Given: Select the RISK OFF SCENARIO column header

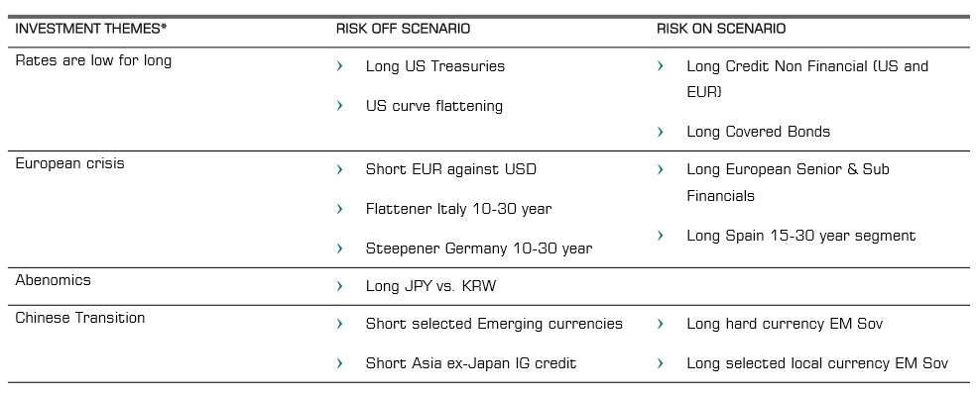Looking at the screenshot, I should pyautogui.click(x=403, y=30).
